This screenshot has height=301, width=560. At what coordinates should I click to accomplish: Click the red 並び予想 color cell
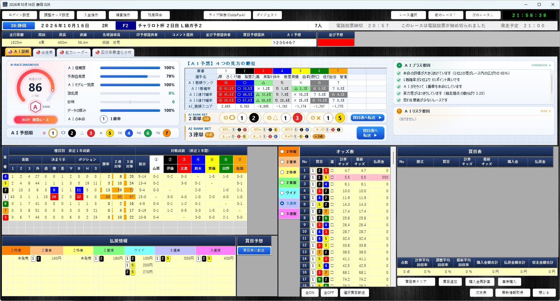(x=336, y=43)
